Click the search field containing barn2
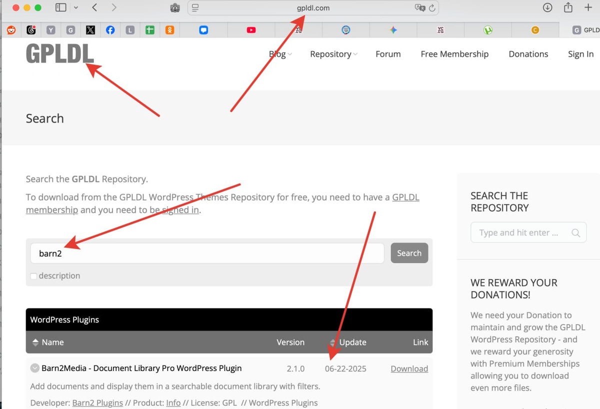This screenshot has width=600, height=409. [x=207, y=253]
